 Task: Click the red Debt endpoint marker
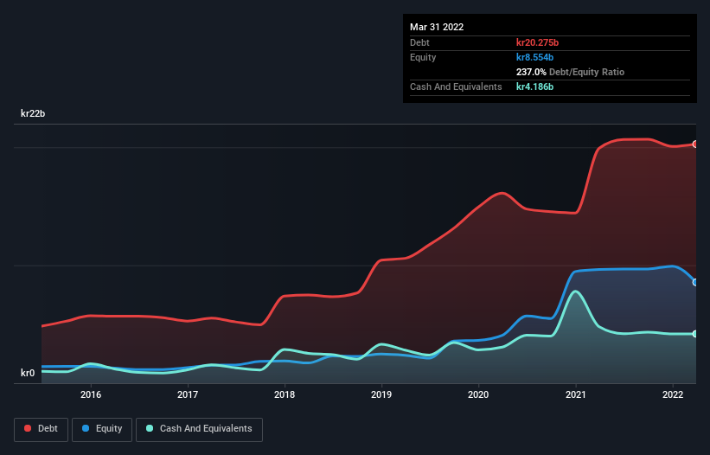point(695,144)
